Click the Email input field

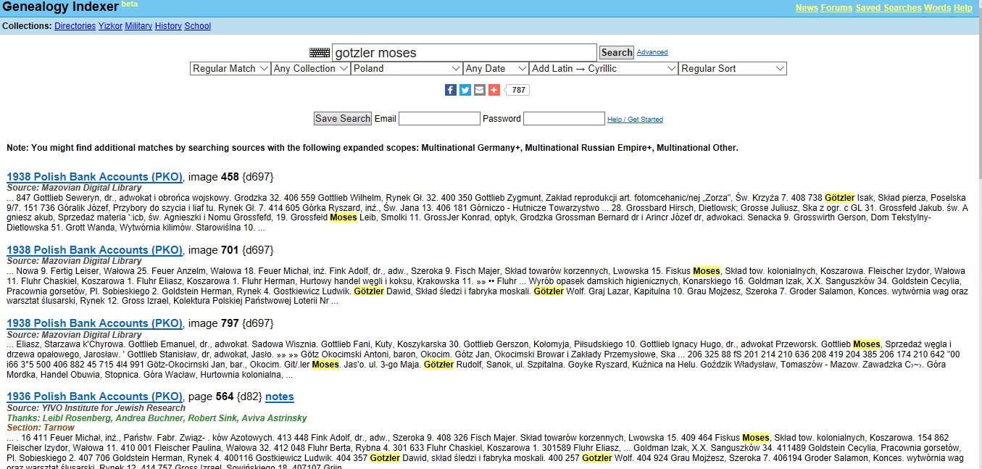tap(439, 119)
